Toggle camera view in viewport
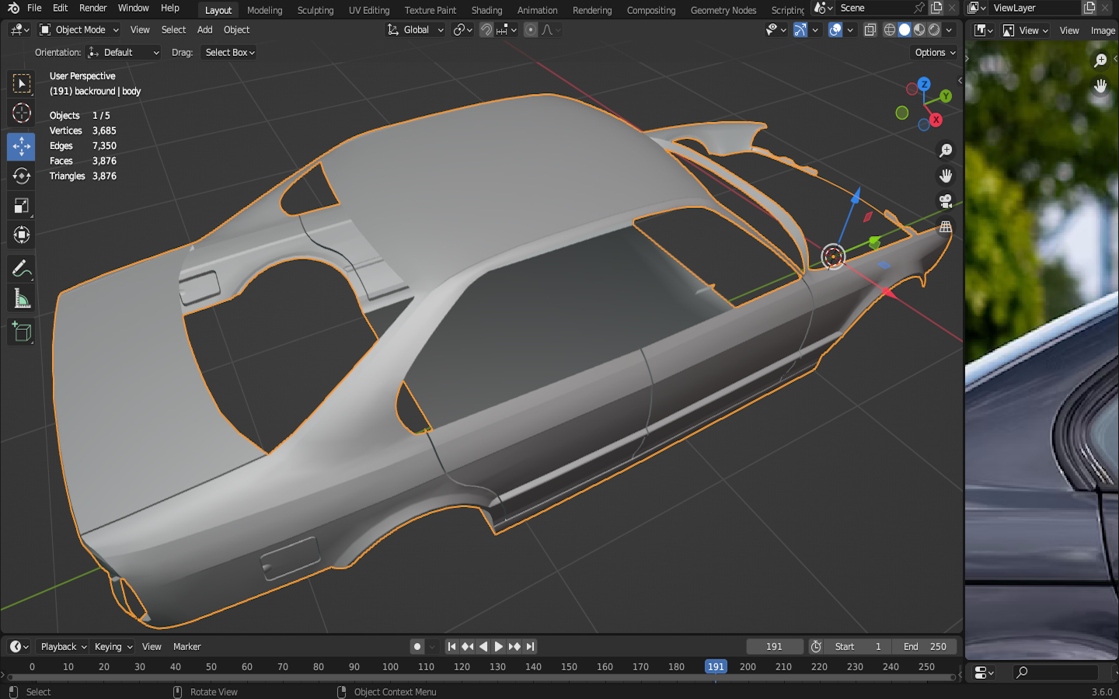 946,201
